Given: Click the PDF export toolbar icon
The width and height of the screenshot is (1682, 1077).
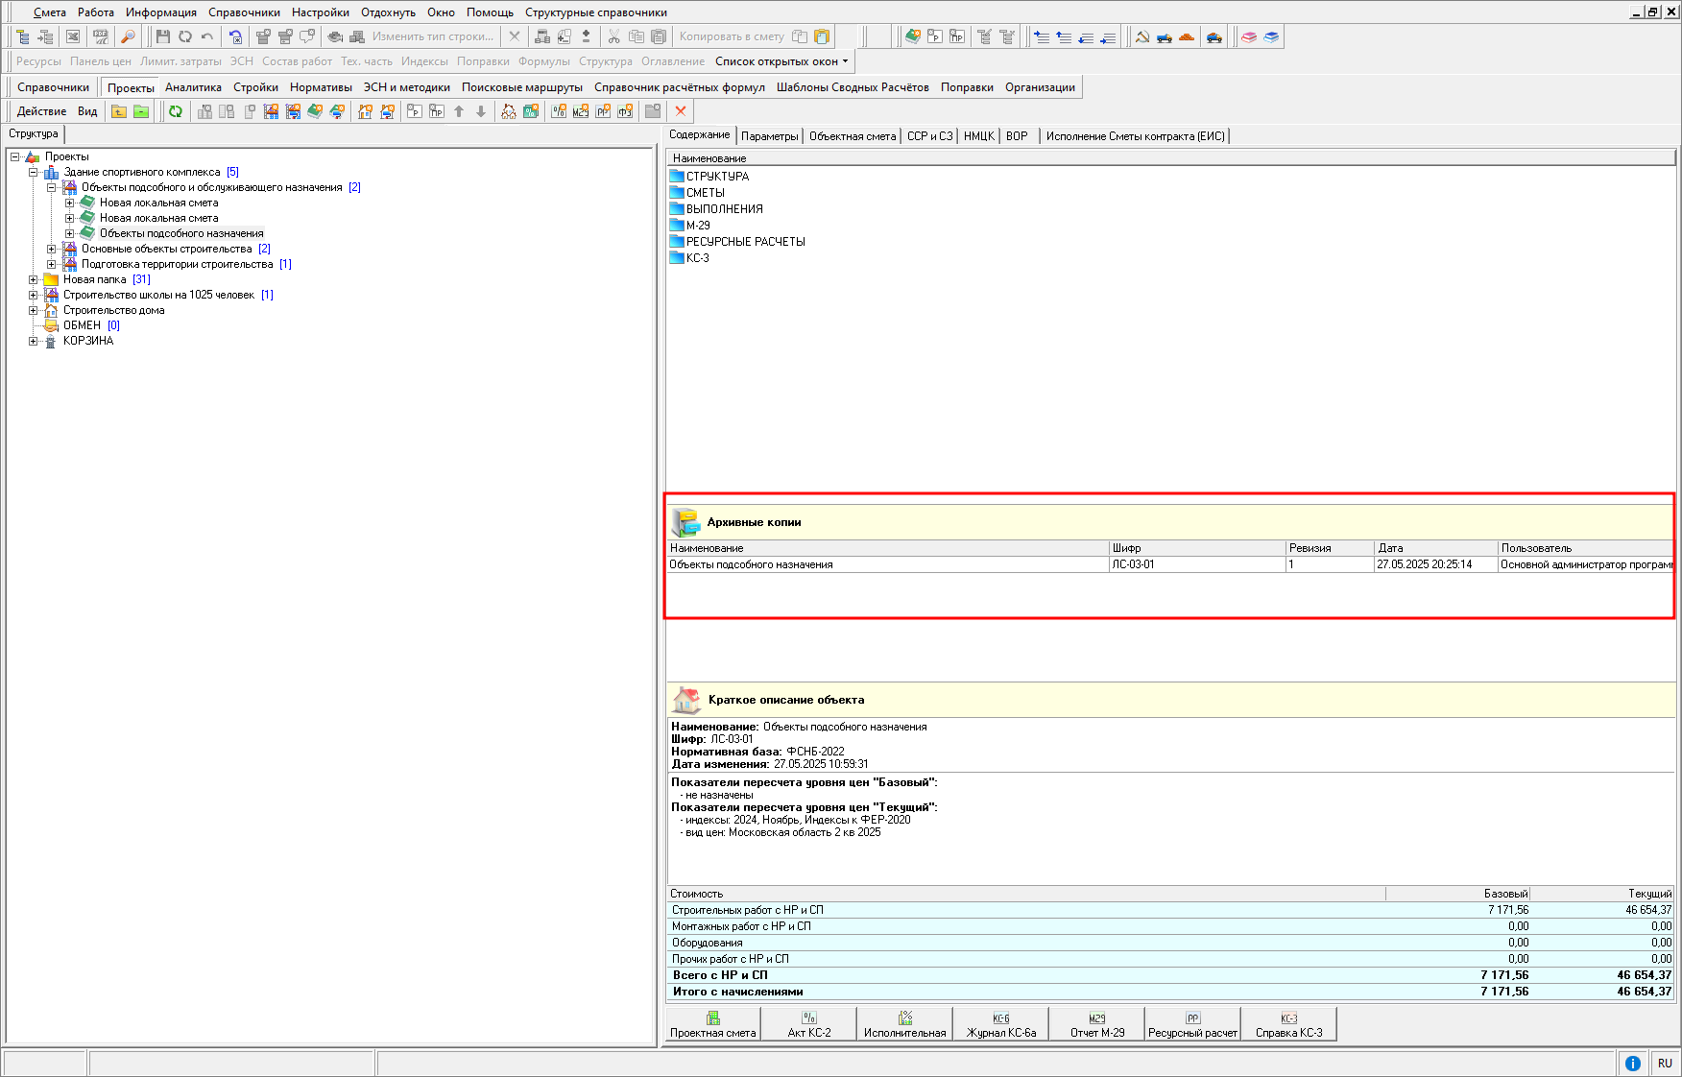Looking at the screenshot, I should (x=100, y=36).
